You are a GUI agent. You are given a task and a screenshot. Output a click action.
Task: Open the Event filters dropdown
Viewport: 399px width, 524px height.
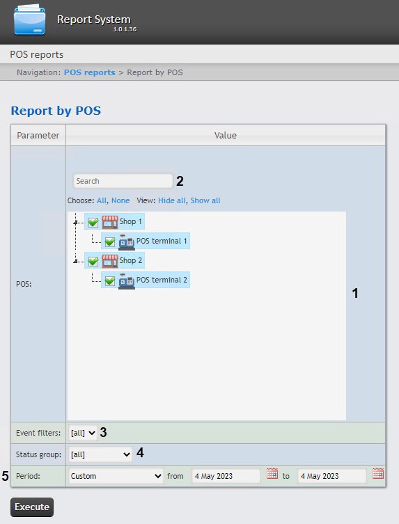point(83,433)
